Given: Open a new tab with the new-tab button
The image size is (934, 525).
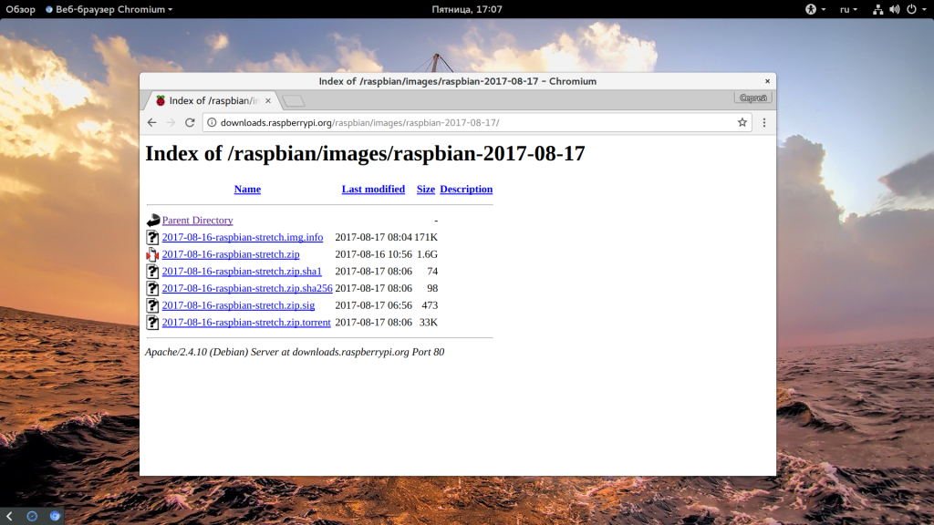Looking at the screenshot, I should (293, 101).
